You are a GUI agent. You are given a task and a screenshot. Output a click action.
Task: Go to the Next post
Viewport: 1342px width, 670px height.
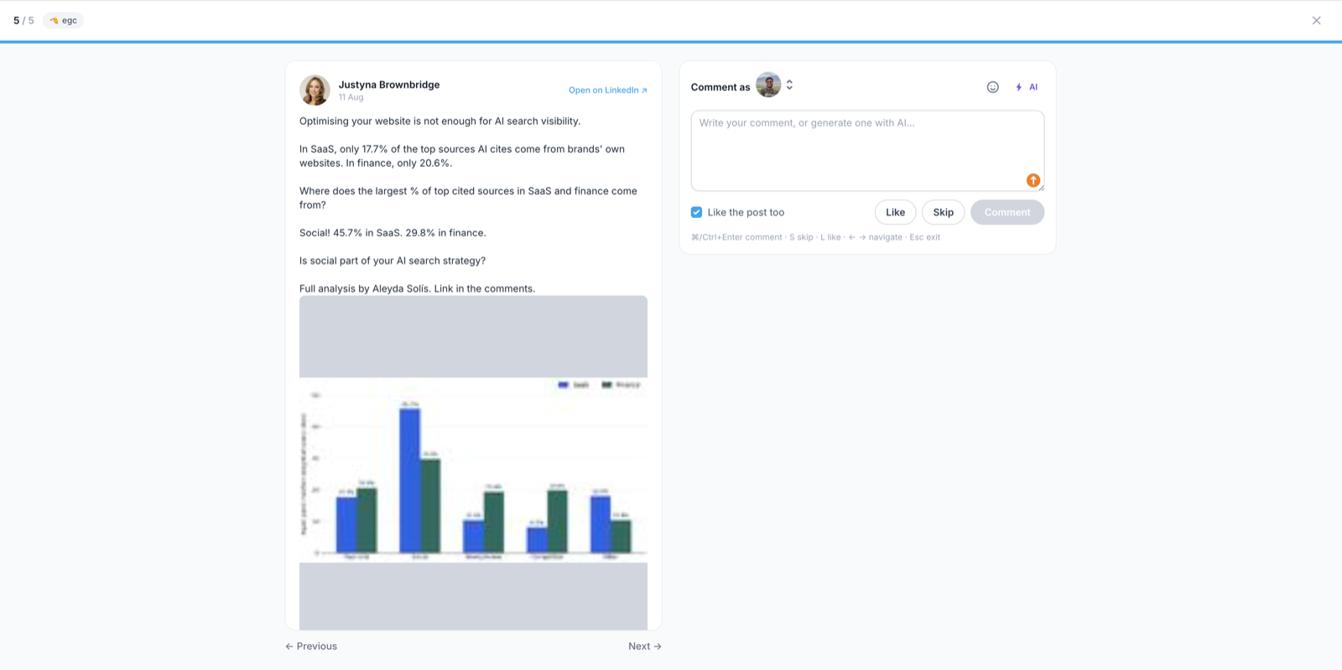(x=645, y=646)
